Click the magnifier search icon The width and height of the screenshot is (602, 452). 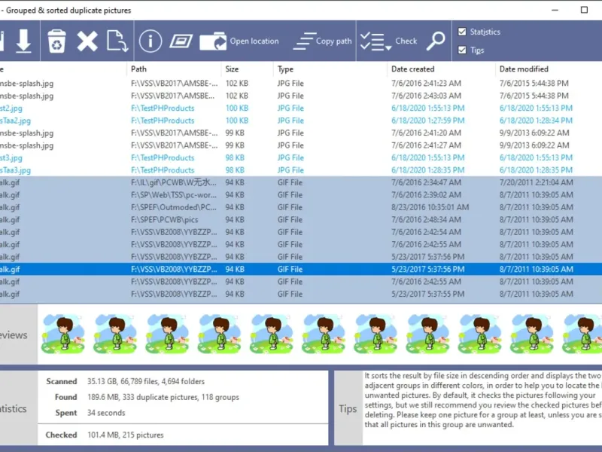pyautogui.click(x=436, y=41)
